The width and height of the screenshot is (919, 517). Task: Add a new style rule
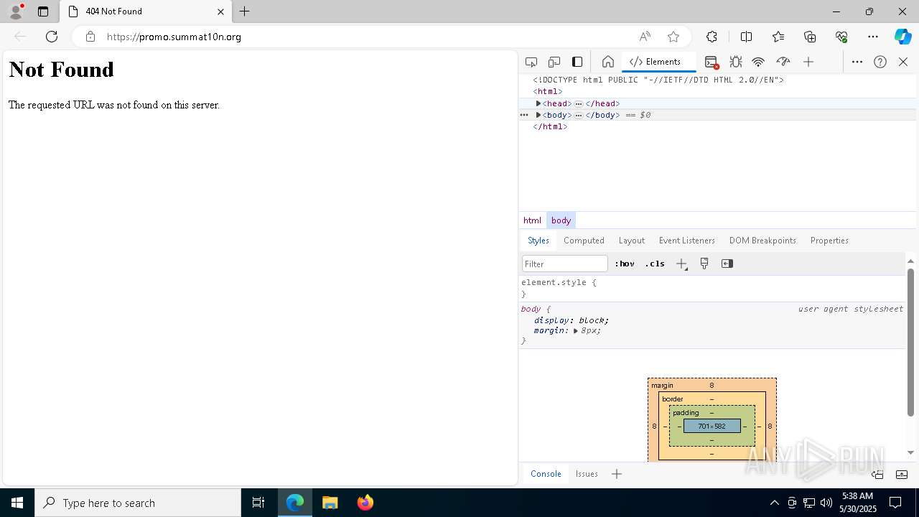pyautogui.click(x=681, y=264)
